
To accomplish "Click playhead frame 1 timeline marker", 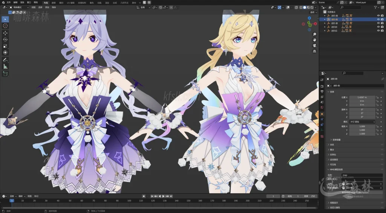I will click(12, 201).
